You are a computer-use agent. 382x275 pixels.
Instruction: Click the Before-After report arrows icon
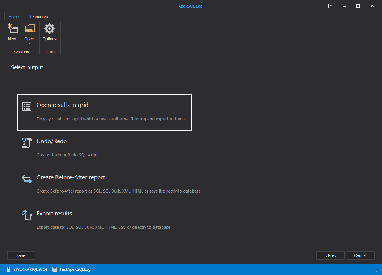27,179
